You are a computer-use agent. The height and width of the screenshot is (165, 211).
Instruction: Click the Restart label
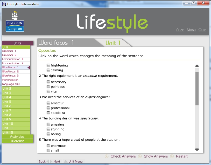pyautogui.click(x=182, y=156)
